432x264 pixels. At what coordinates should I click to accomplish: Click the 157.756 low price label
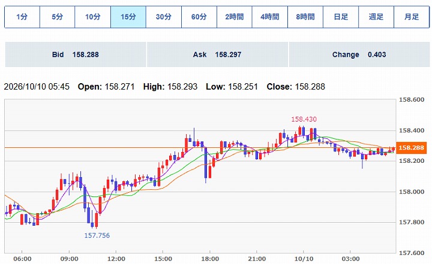97,235
